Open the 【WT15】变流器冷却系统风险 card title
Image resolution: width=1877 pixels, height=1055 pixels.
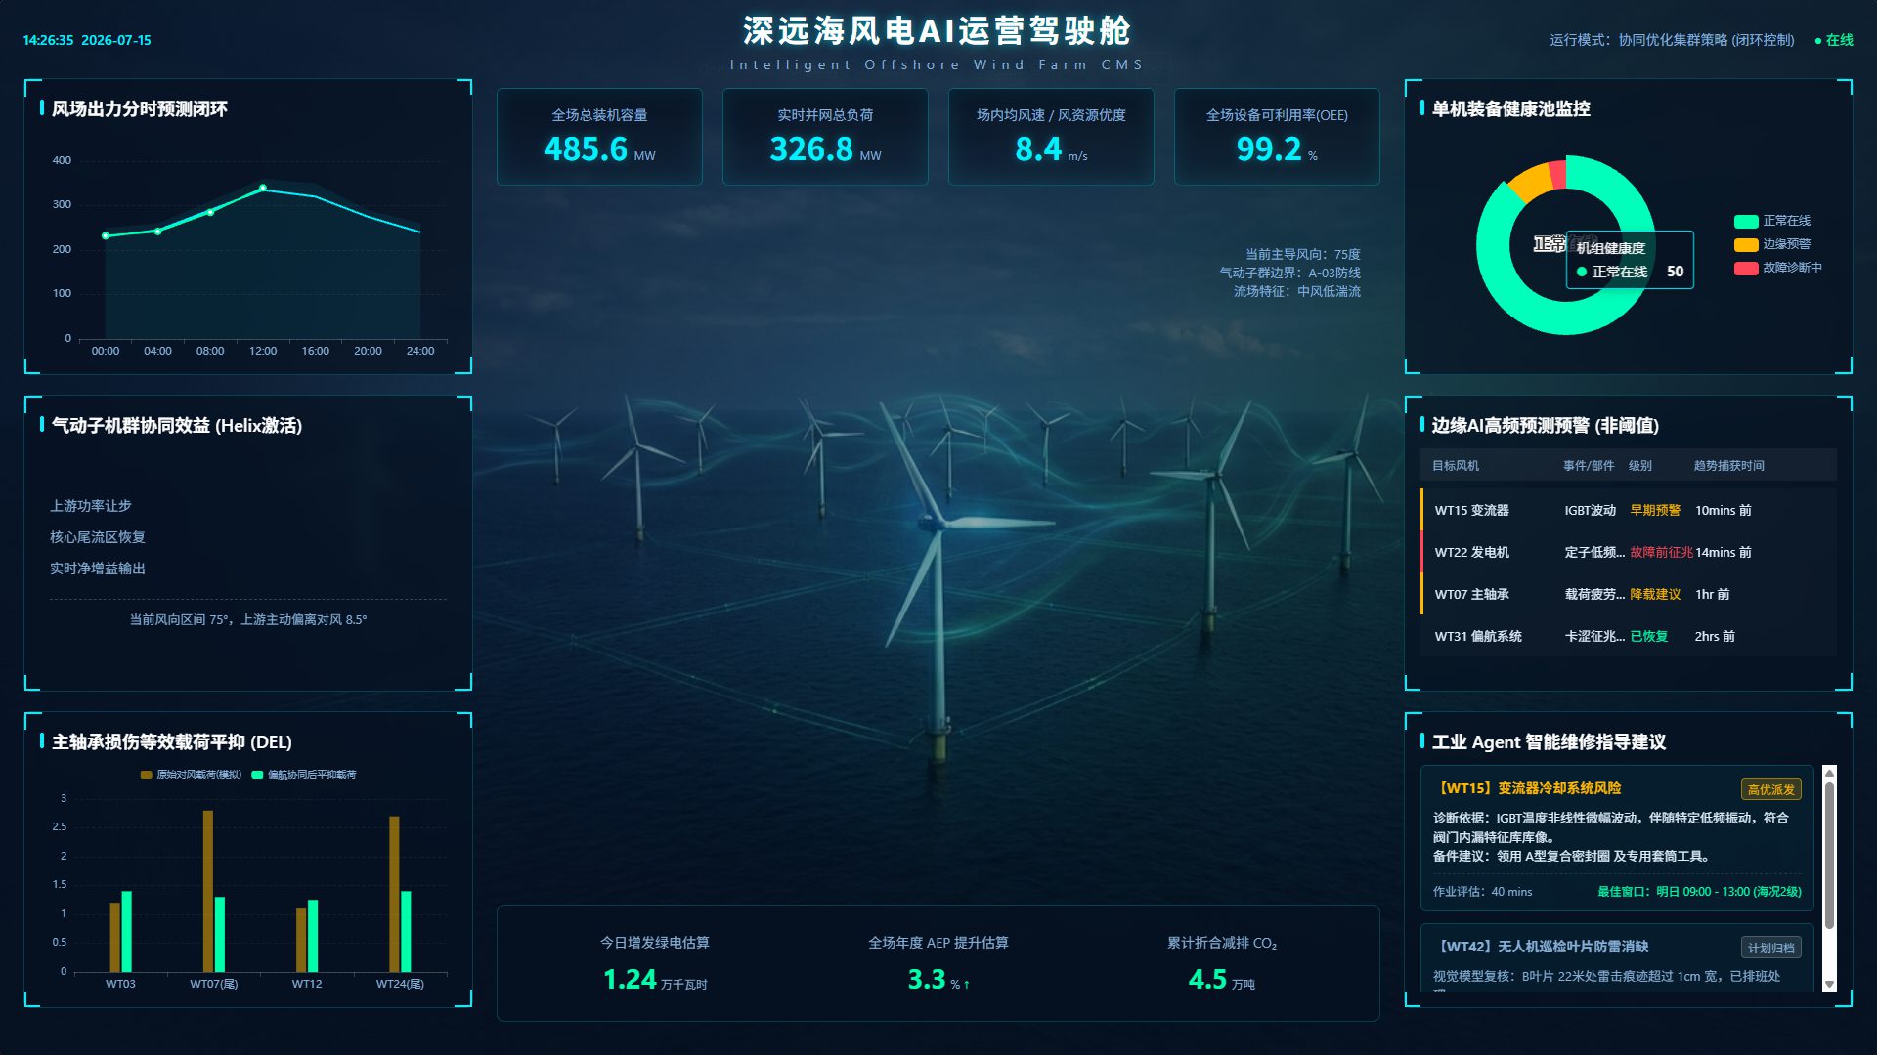click(1527, 788)
